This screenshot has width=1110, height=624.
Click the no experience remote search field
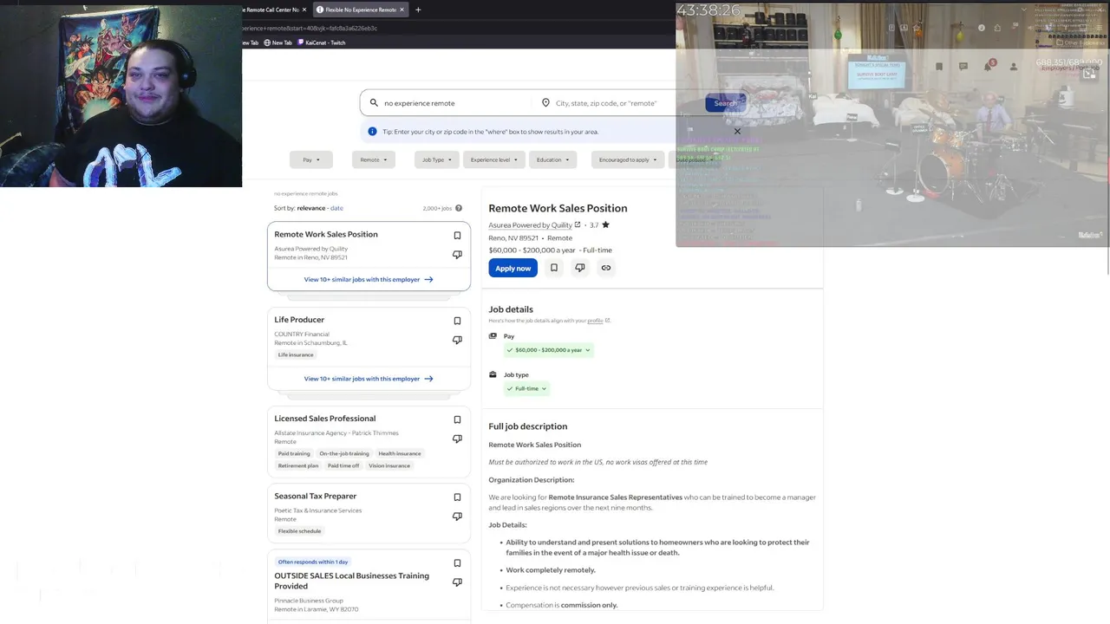point(455,102)
